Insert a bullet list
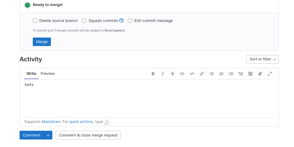 [x=212, y=74]
